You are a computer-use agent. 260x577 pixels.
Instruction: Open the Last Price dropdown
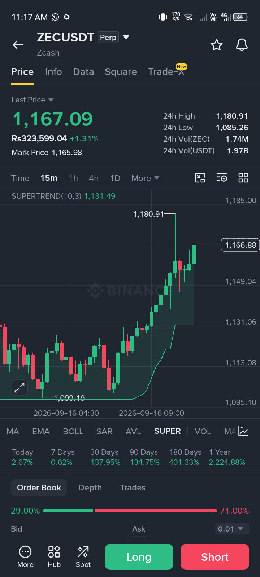[32, 100]
